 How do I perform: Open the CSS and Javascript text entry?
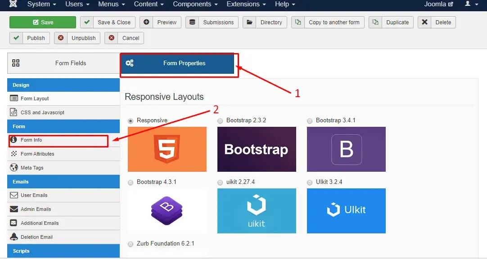(43, 112)
